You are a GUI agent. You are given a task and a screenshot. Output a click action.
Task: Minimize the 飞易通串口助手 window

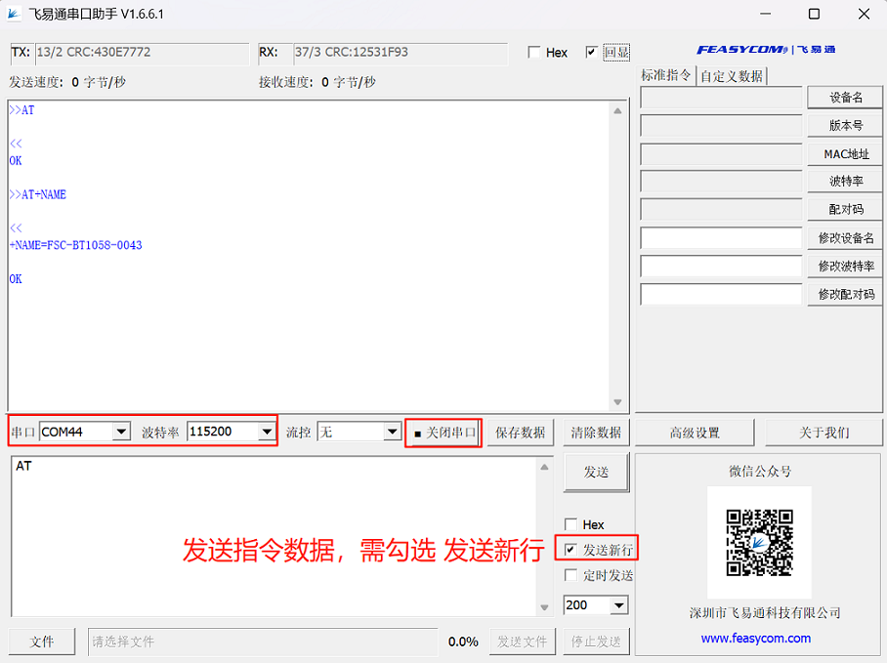[765, 14]
